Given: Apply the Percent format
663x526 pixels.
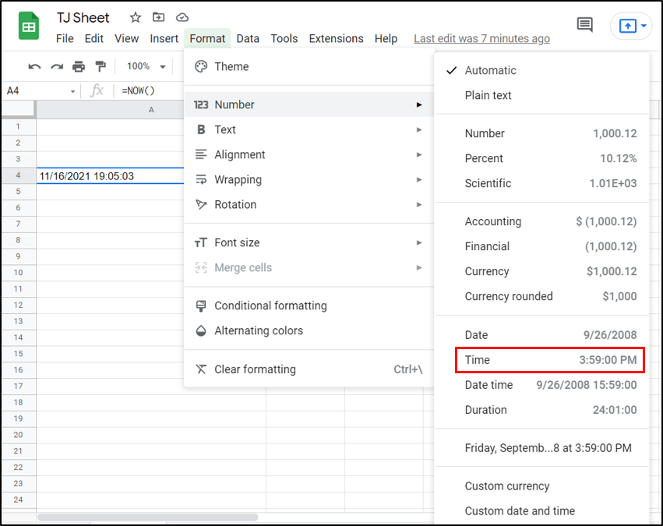Looking at the screenshot, I should pos(541,158).
